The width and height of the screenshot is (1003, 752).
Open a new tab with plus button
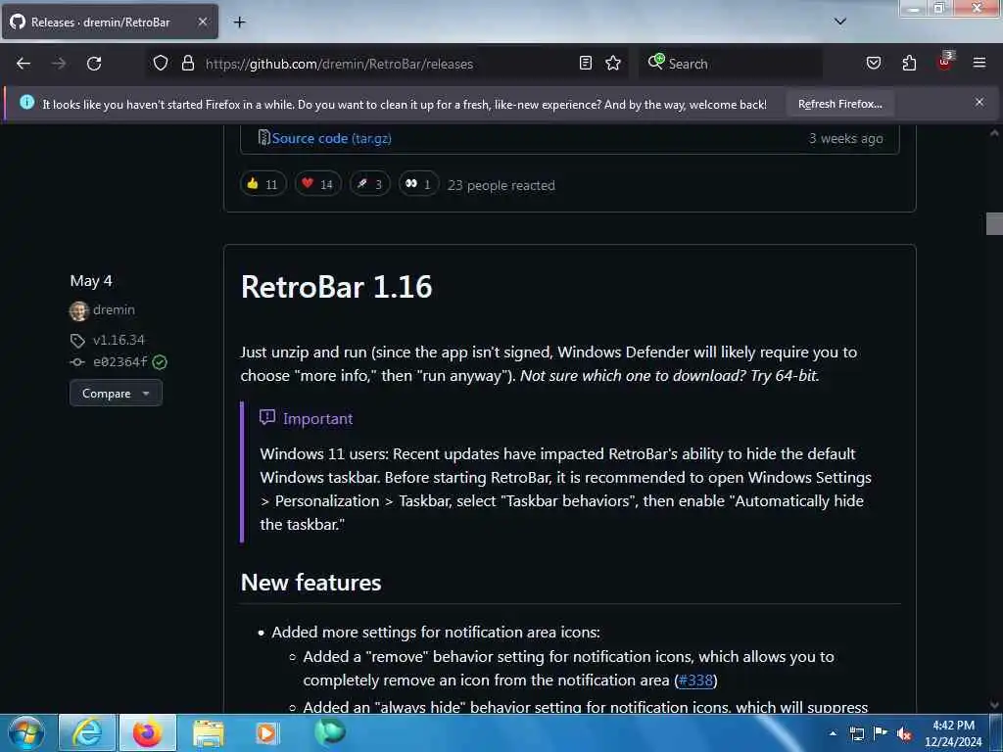239,23
